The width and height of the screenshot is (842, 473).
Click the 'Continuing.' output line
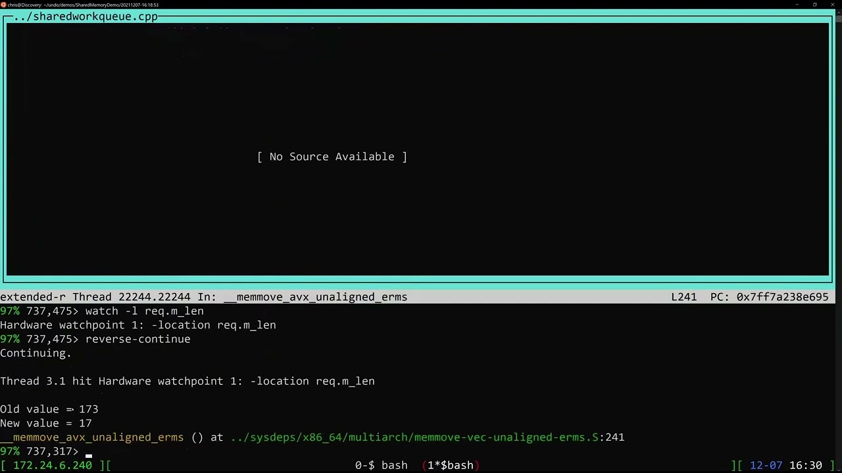click(36, 353)
